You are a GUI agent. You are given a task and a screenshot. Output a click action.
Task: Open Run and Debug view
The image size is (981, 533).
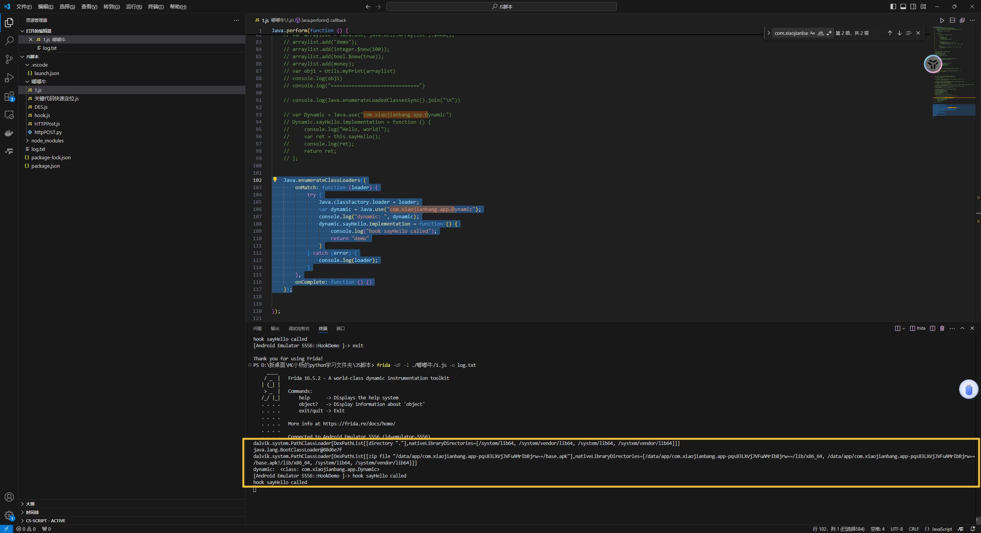point(9,78)
